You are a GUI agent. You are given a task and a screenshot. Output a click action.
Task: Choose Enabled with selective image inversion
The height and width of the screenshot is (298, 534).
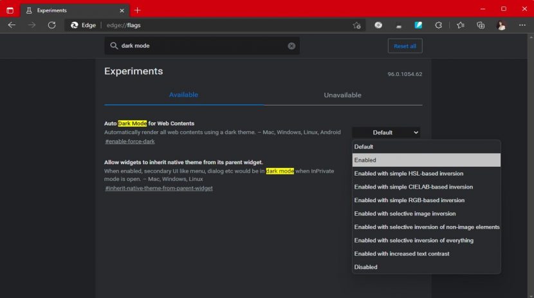click(427, 214)
